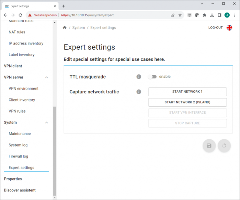Open VPN rules page
This screenshot has height=200, width=240.
pyautogui.click(x=17, y=111)
